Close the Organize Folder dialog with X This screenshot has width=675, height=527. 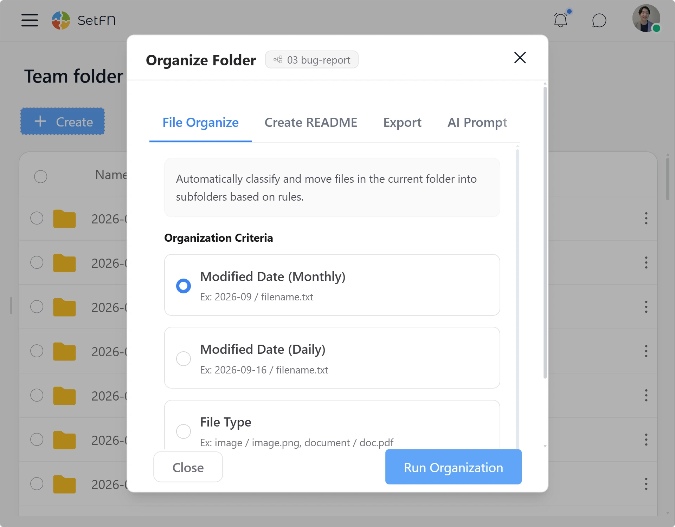[520, 58]
